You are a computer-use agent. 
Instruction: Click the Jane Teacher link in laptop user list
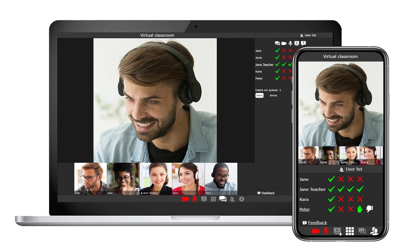click(x=264, y=65)
